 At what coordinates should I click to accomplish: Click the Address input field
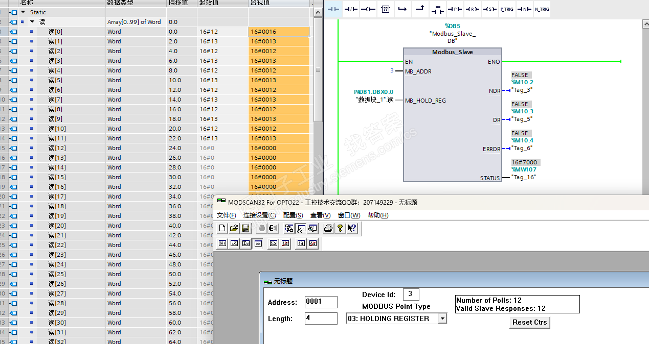pyautogui.click(x=321, y=302)
